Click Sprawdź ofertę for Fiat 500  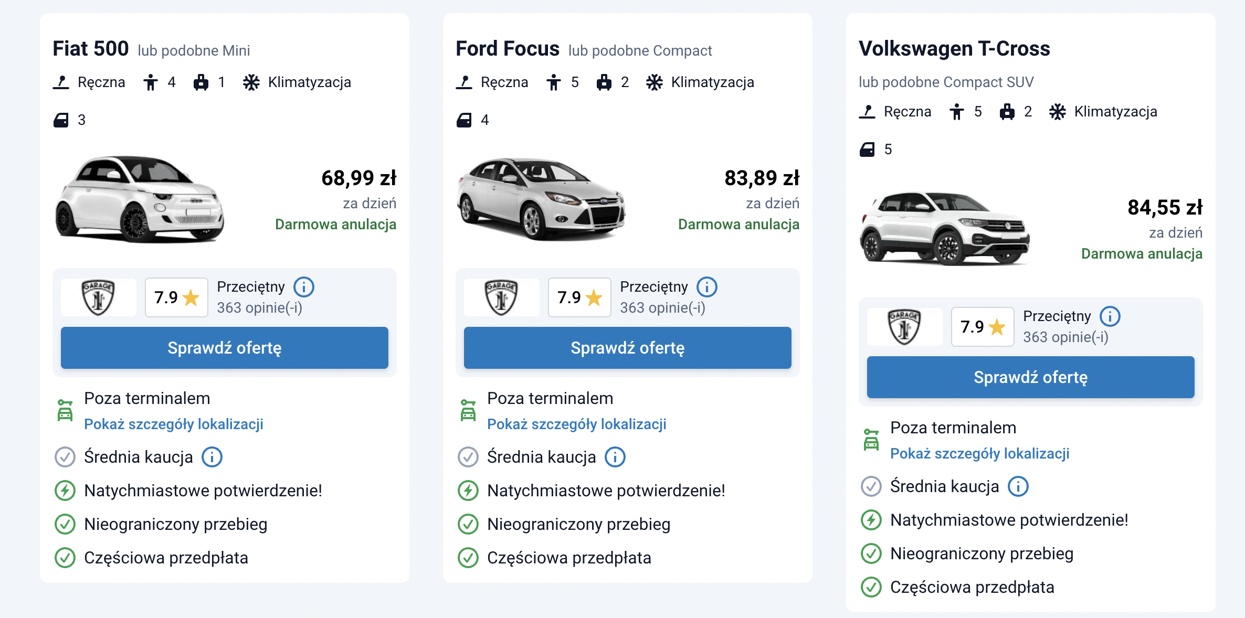click(x=225, y=348)
